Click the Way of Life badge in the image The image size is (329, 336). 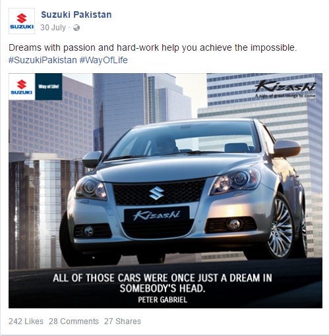click(49, 87)
